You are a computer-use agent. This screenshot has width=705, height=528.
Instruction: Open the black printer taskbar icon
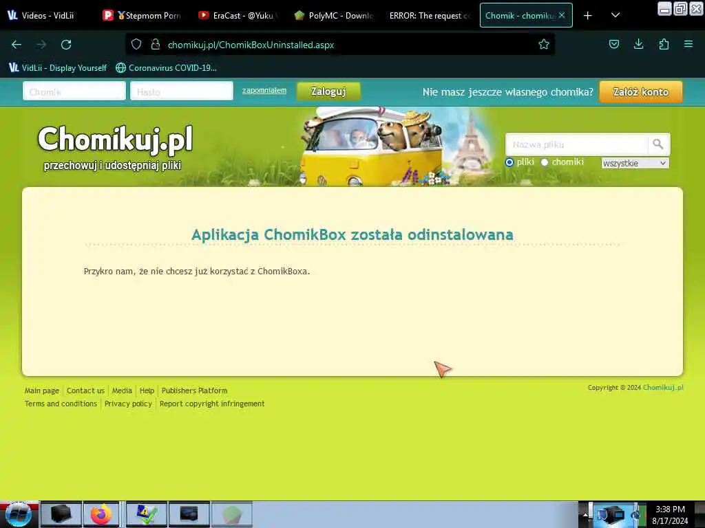tap(61, 514)
